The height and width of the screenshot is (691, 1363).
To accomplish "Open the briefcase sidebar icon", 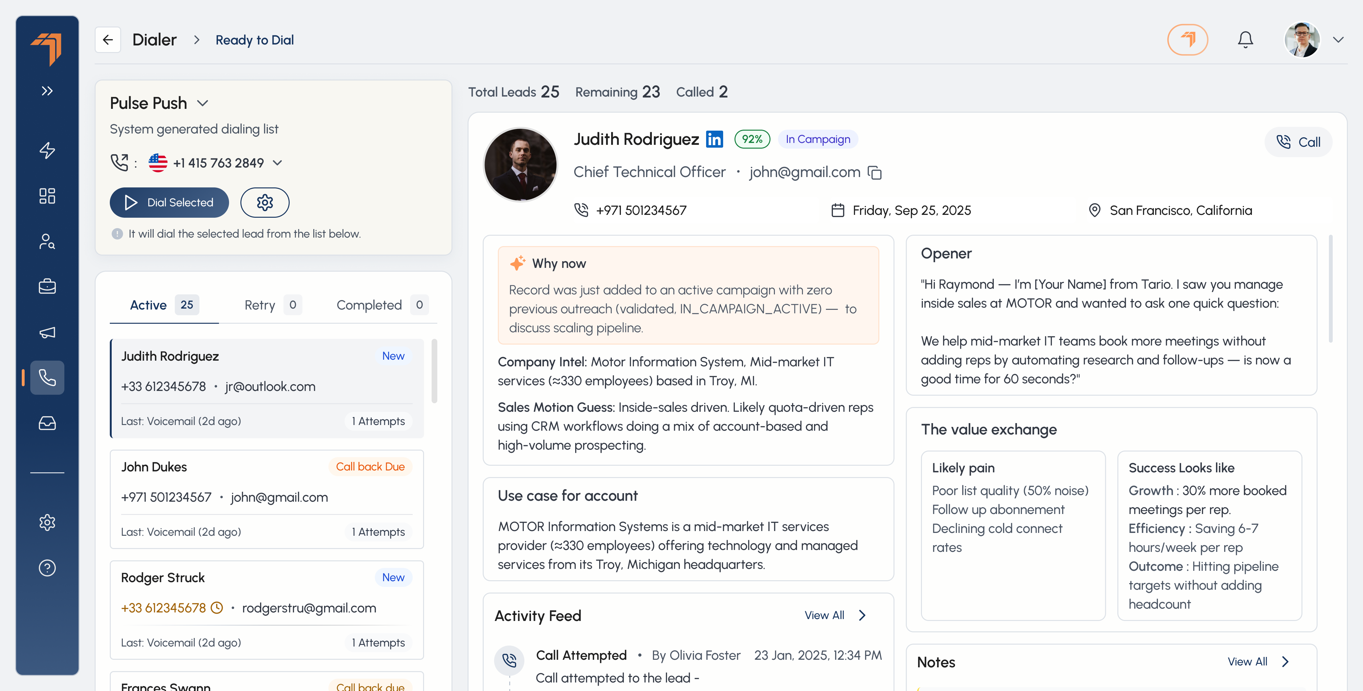I will [47, 287].
